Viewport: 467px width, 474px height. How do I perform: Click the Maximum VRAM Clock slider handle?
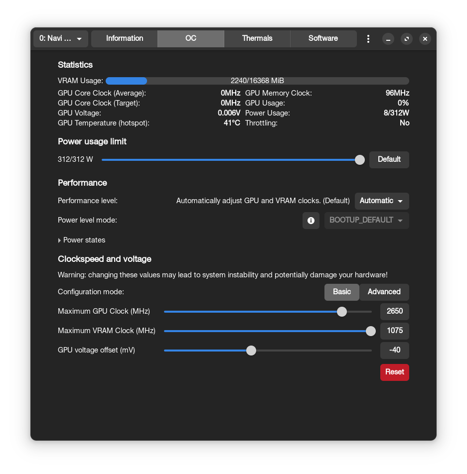click(370, 331)
